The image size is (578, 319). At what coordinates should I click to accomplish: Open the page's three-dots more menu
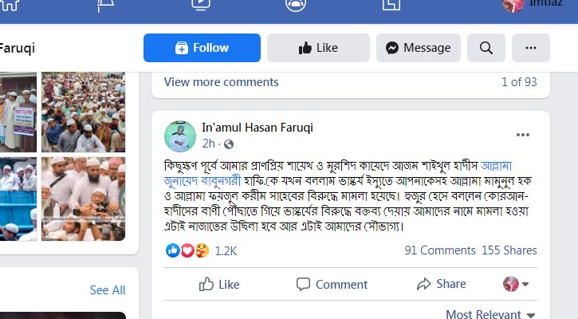tap(530, 48)
